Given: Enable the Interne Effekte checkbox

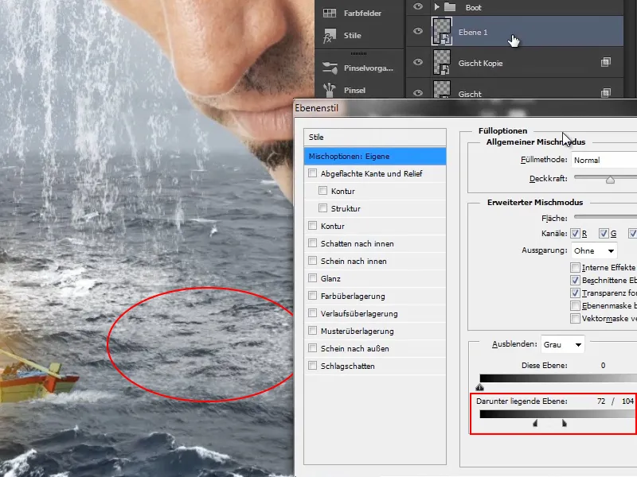Looking at the screenshot, I should click(575, 268).
